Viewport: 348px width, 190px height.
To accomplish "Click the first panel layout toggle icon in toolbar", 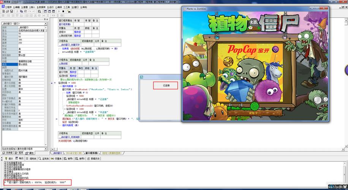I will [45, 11].
